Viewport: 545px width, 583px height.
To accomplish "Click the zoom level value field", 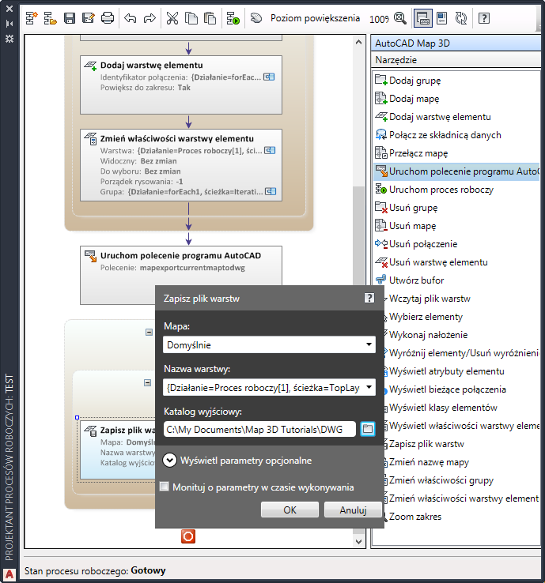I will [x=379, y=19].
